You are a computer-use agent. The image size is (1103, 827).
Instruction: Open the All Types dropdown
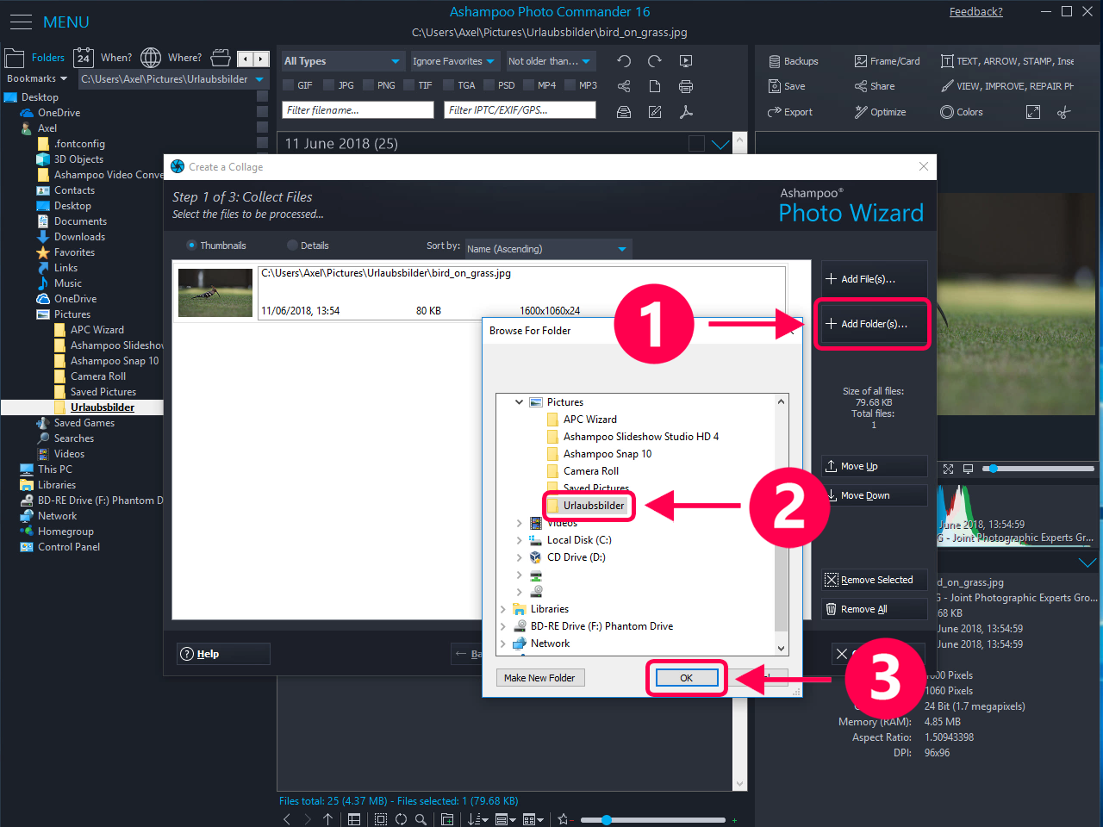342,61
